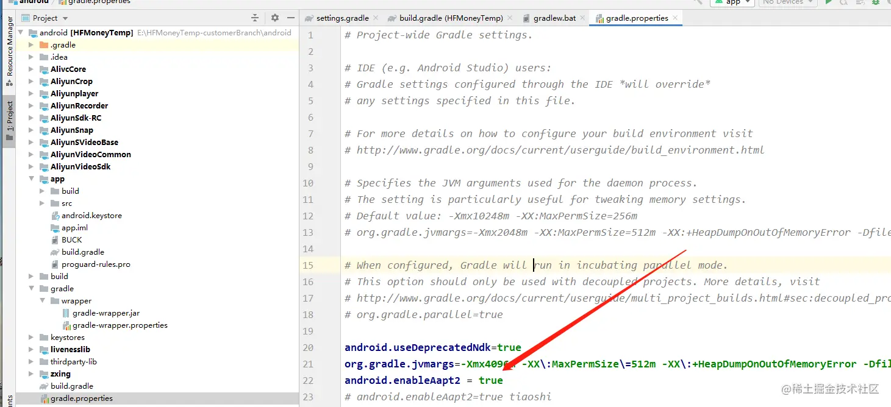The image size is (891, 407).
Task: Click the 'android.enableAapt2 = true' line
Action: 424,380
